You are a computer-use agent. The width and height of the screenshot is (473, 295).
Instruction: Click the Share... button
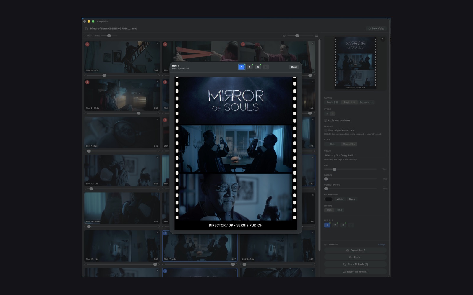pos(355,257)
